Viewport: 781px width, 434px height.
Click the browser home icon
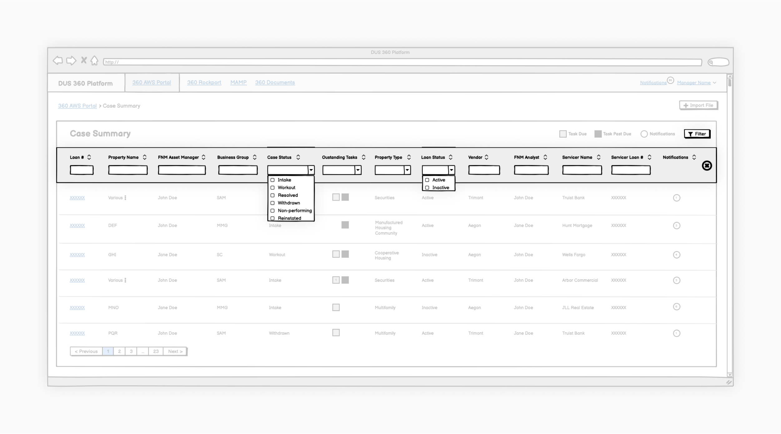(94, 61)
